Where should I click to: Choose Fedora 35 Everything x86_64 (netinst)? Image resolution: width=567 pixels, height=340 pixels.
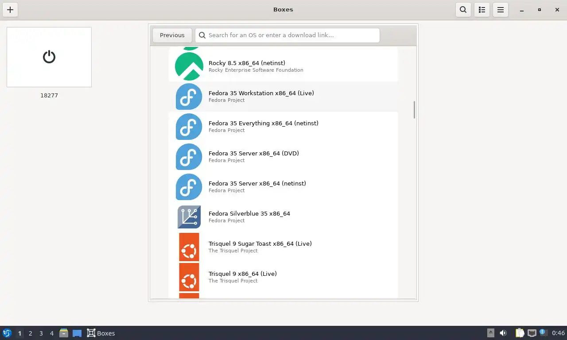coord(263,123)
